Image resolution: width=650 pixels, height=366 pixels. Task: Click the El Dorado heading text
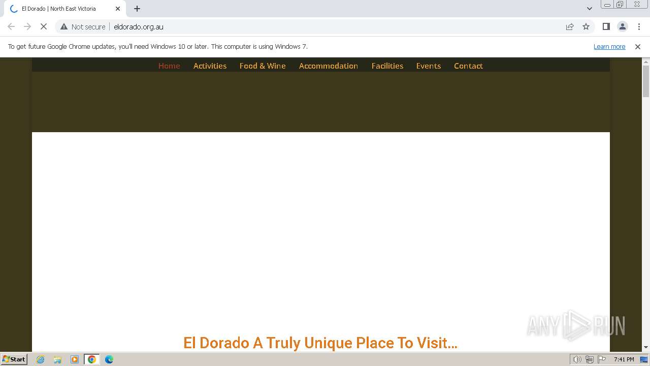(320, 343)
